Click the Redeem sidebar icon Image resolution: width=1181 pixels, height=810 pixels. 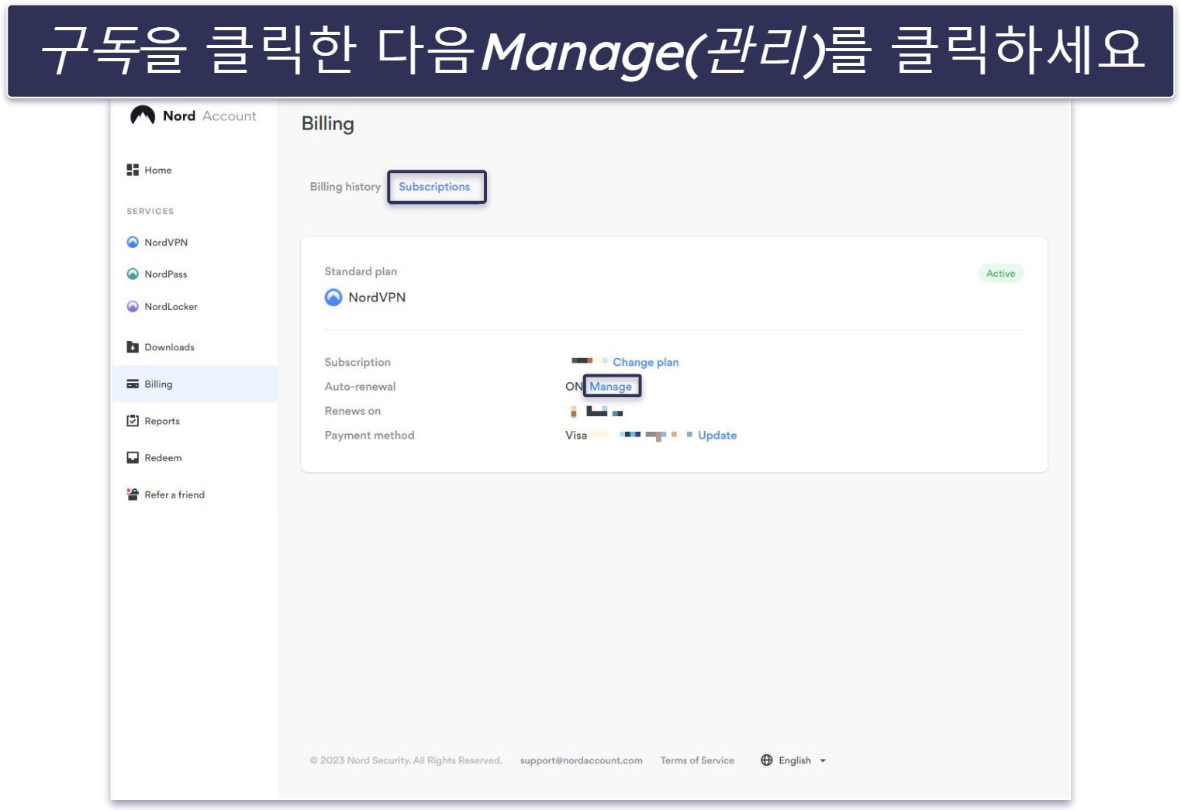click(x=133, y=457)
